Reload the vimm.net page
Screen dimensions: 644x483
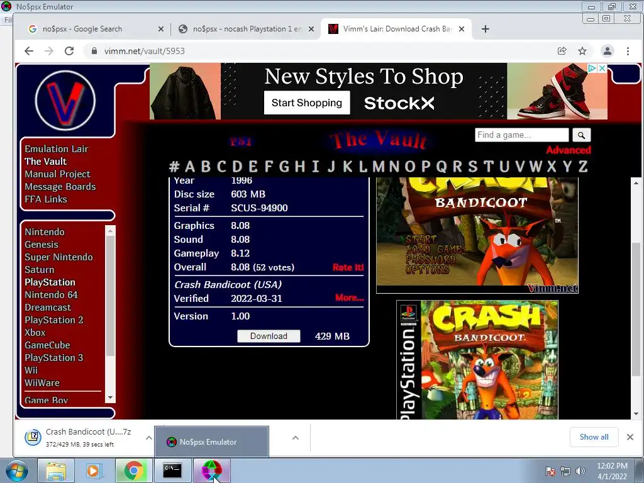[x=69, y=51]
